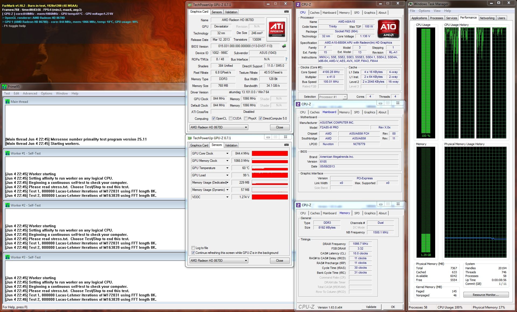517x312 pixels.
Task: Click the camera icon in the GPU-Z Sensors window
Action: 286,145
